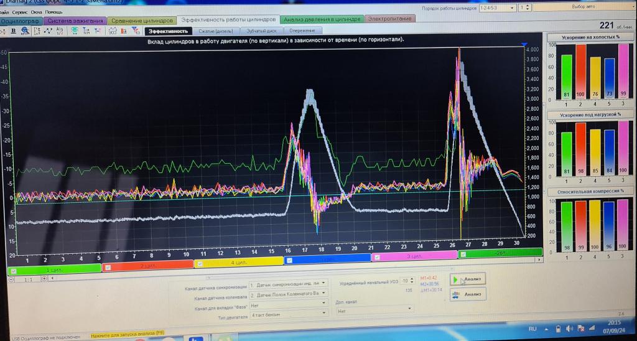Click Нажмите для запуска анализа (F9) status label

pyautogui.click(x=128, y=336)
